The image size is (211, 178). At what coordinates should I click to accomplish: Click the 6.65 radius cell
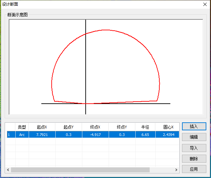coord(145,135)
